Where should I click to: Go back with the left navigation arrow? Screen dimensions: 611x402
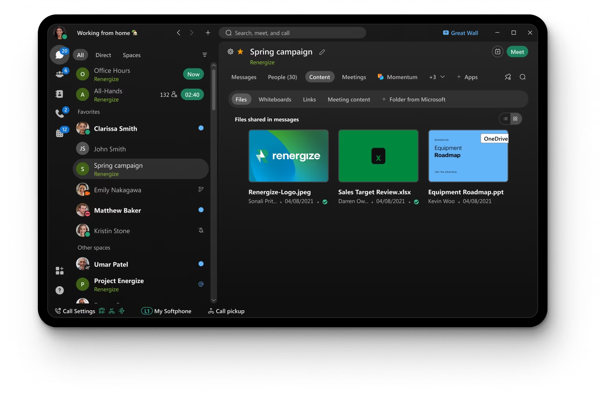click(179, 33)
